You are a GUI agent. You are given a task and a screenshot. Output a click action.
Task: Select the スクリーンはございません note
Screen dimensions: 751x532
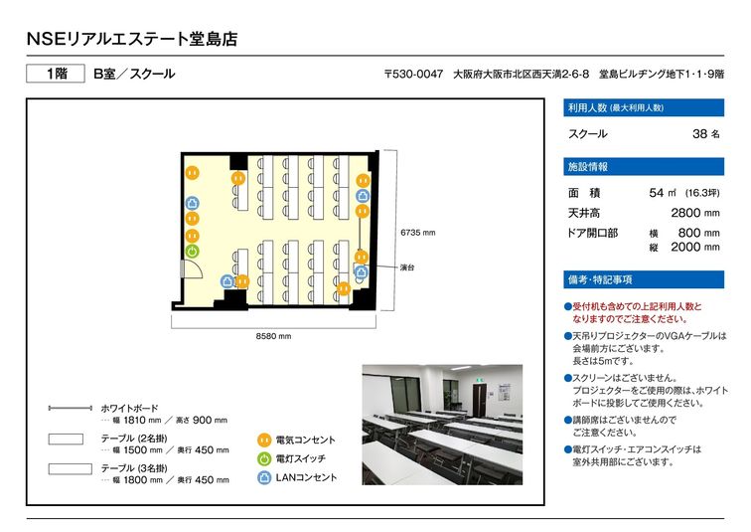[646, 390]
